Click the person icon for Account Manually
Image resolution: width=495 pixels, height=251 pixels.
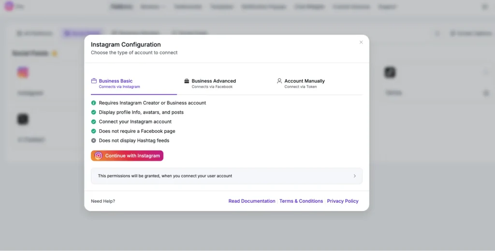coord(279,81)
